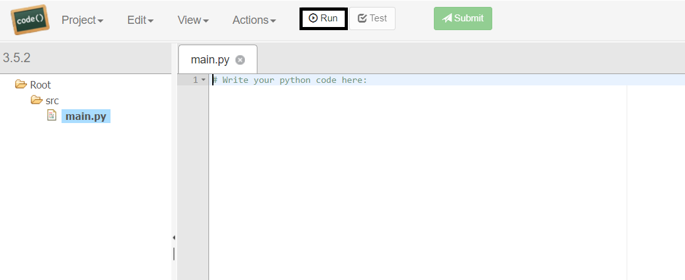Click the sidebar splitter drag handle
Screen dimensions: 685x280
click(174, 254)
